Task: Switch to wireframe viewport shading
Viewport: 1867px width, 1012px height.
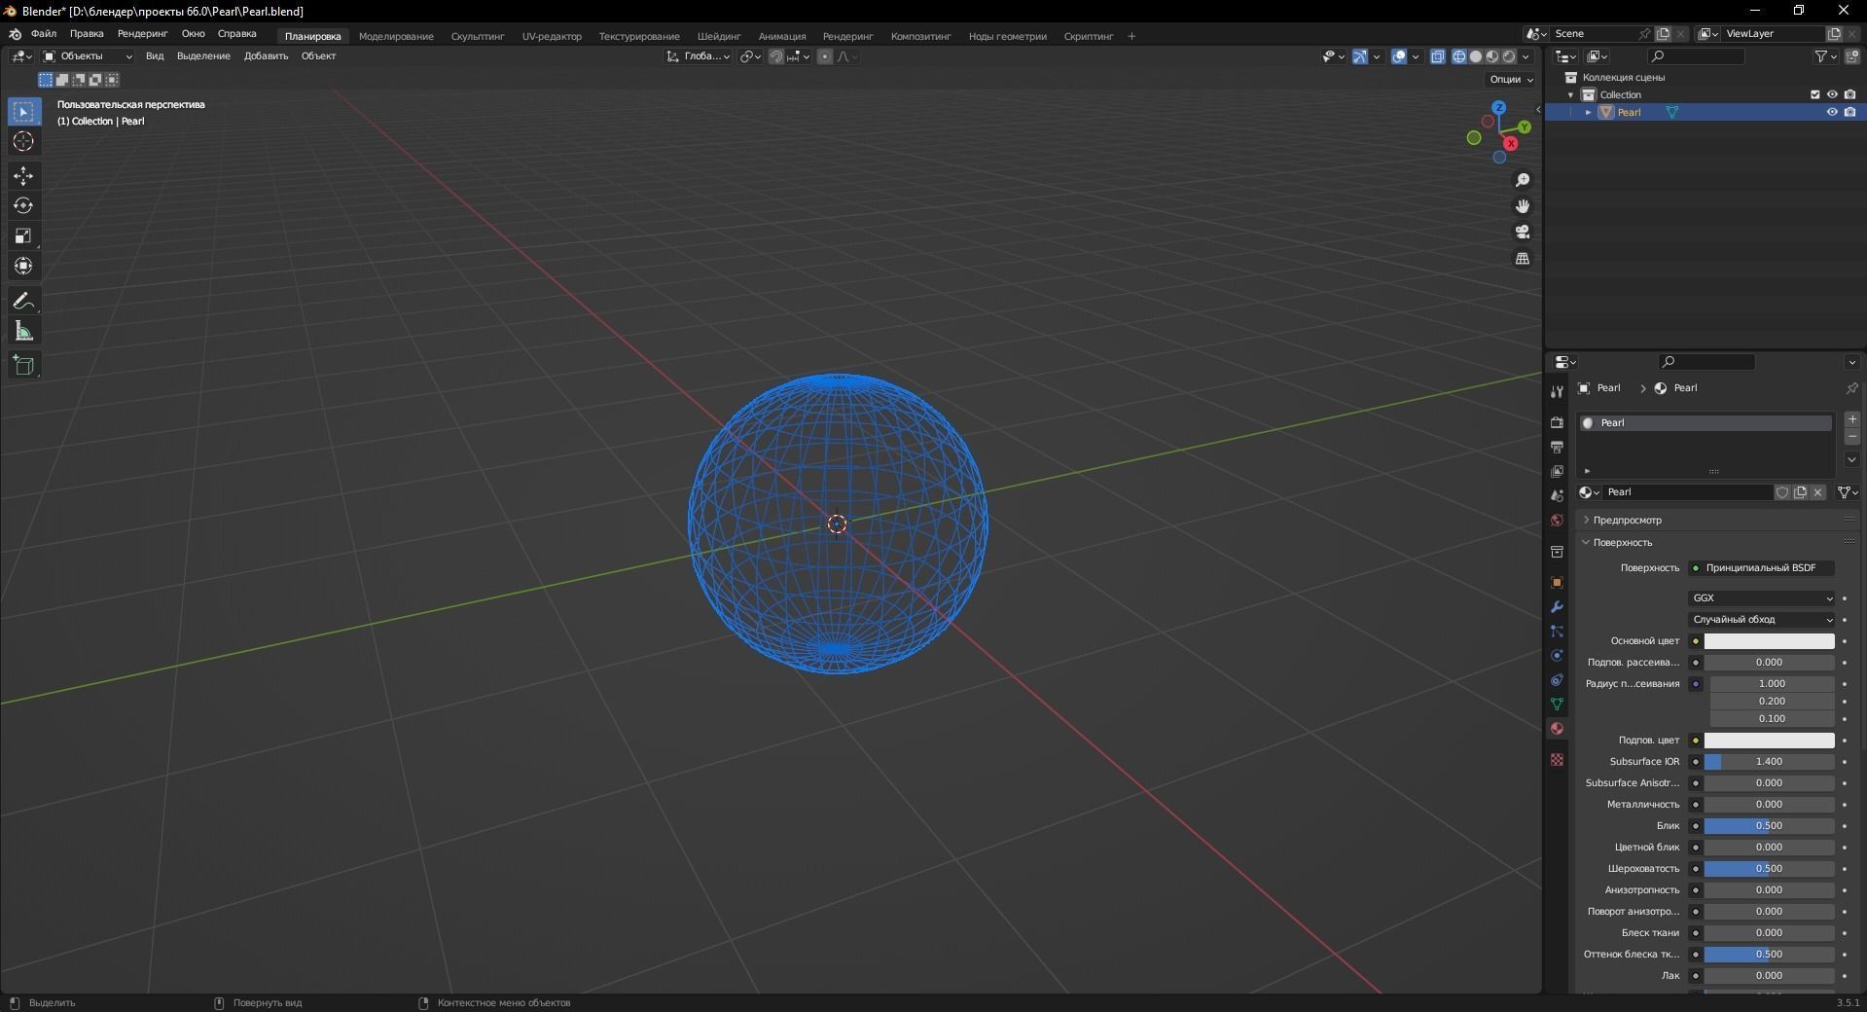Action: (x=1459, y=56)
